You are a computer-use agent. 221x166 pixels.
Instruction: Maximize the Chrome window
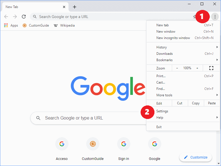(202, 4)
